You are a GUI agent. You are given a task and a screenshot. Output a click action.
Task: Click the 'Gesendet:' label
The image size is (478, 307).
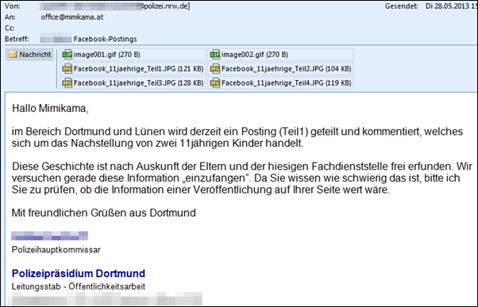click(x=401, y=6)
